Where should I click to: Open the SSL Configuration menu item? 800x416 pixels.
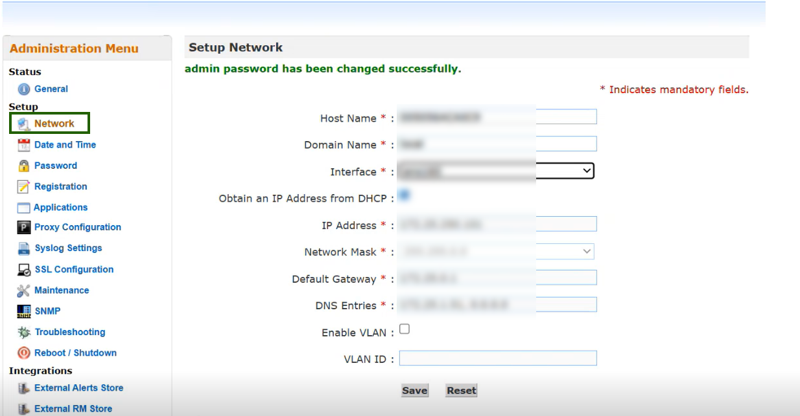point(74,270)
